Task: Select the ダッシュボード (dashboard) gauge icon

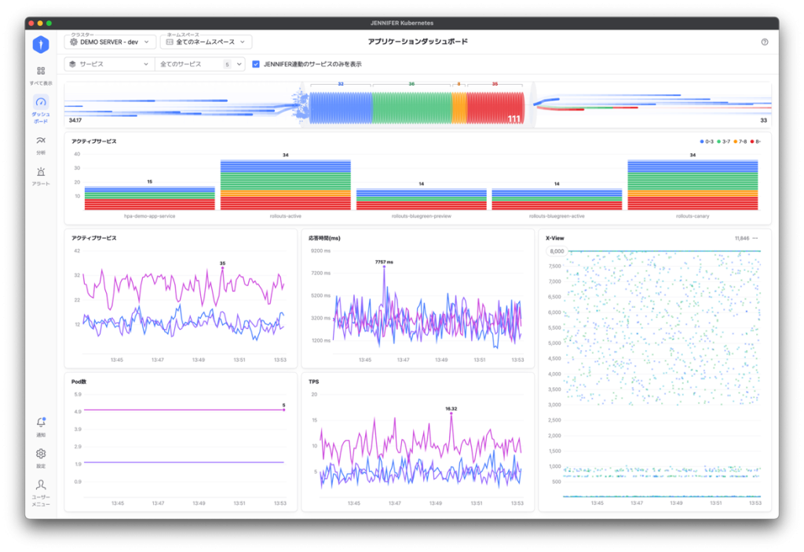Action: tap(41, 104)
